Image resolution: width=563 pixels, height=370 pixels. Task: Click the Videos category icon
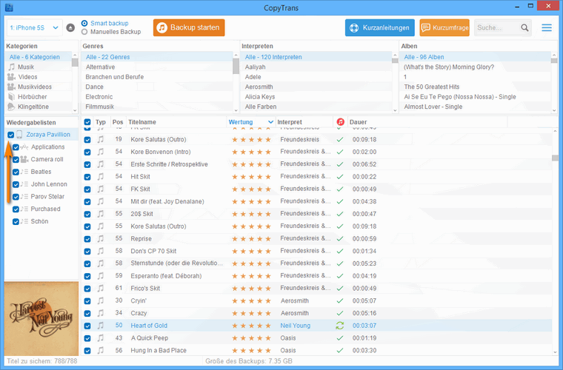(12, 77)
